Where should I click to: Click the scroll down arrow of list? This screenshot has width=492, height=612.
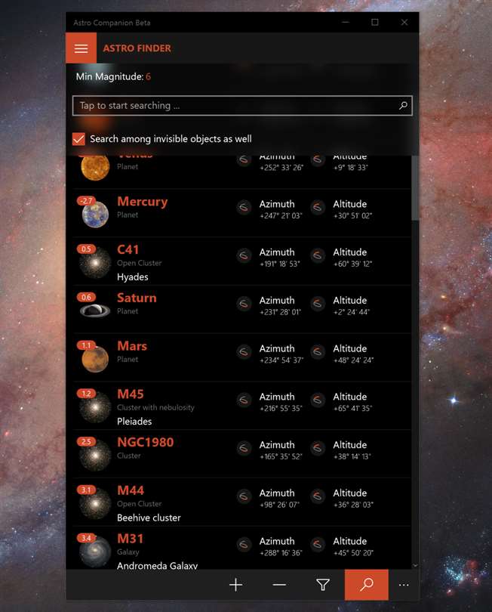[415, 564]
